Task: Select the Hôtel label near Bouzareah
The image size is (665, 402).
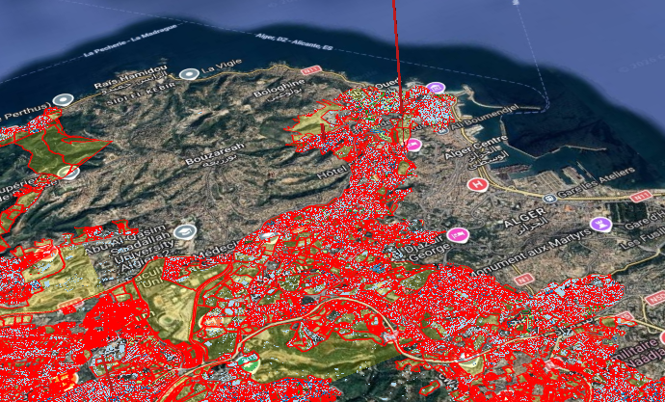Action: coord(332,172)
